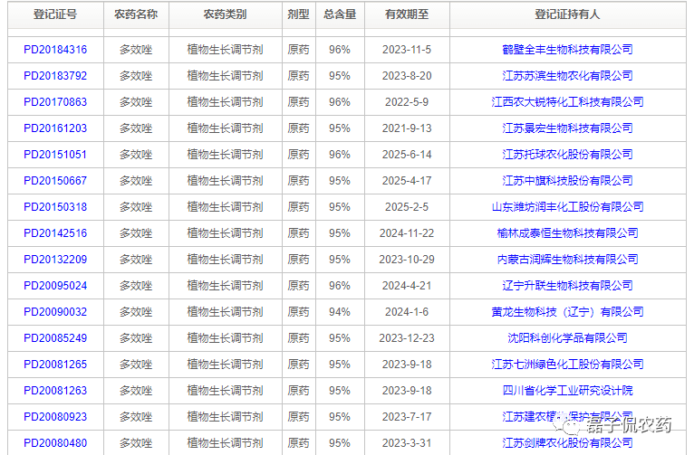Image resolution: width=694 pixels, height=455 pixels.
Task: Select the 94% content cell
Action: click(x=340, y=312)
